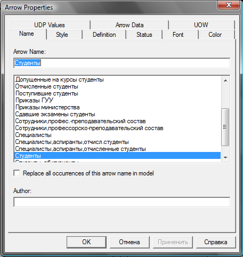Screen dimensions: 243x257
Task: Go to the Status tab
Action: click(144, 35)
